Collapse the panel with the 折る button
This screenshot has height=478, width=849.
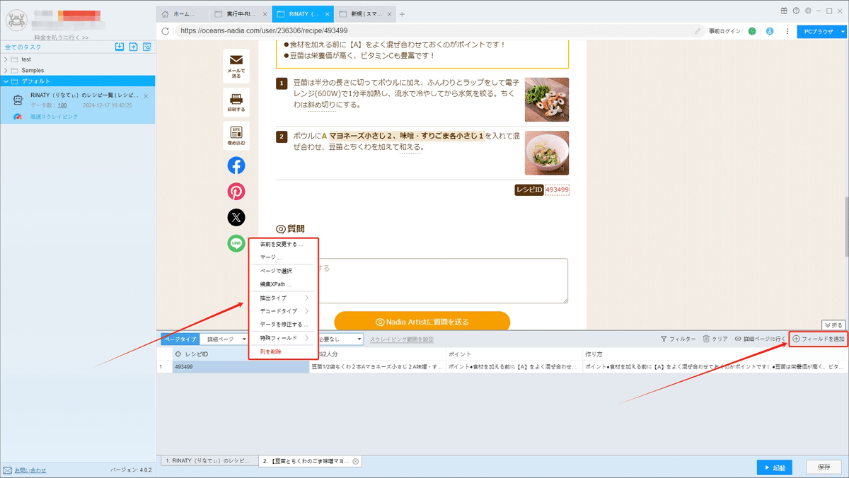tap(833, 325)
